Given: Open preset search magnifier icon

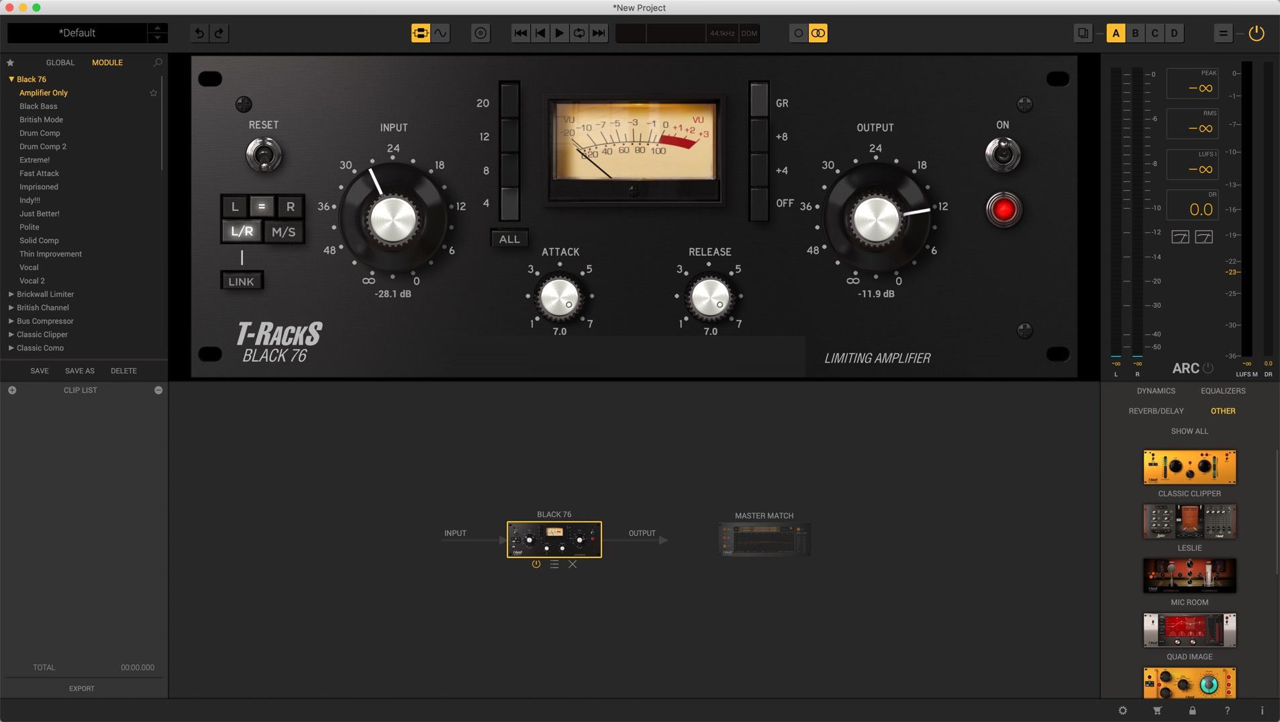Looking at the screenshot, I should (158, 62).
